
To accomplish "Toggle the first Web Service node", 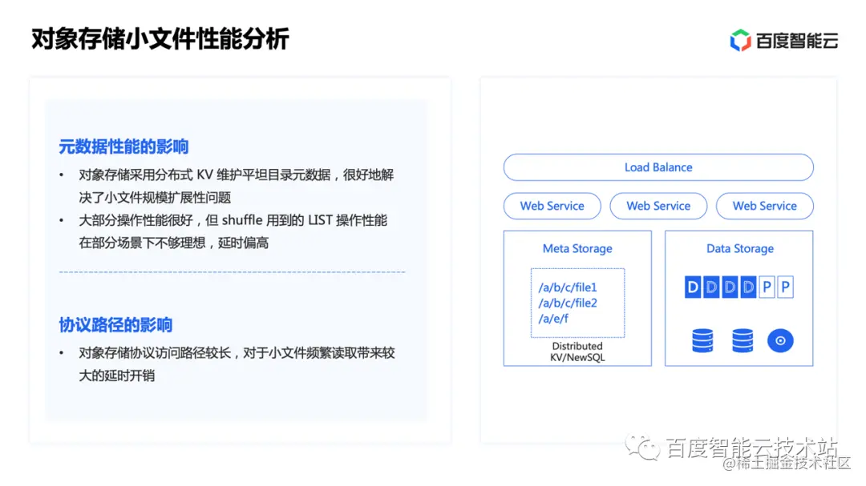I will tap(552, 206).
